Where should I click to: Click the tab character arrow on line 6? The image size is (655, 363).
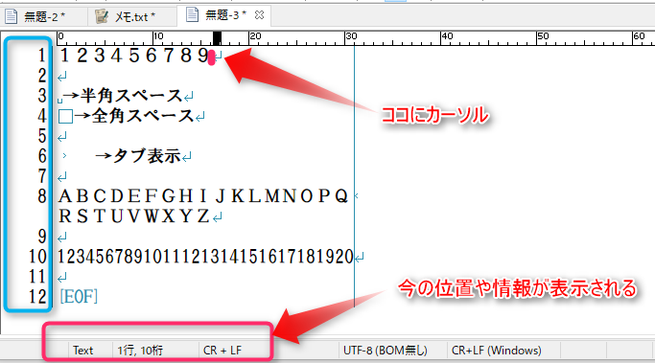[x=64, y=155]
